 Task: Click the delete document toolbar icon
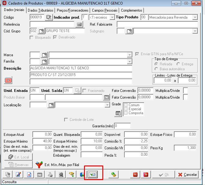pyautogui.click(x=29, y=175)
